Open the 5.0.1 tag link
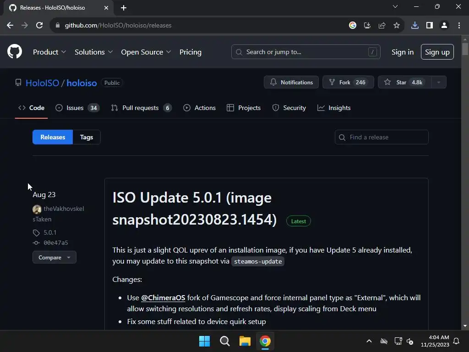 point(50,232)
